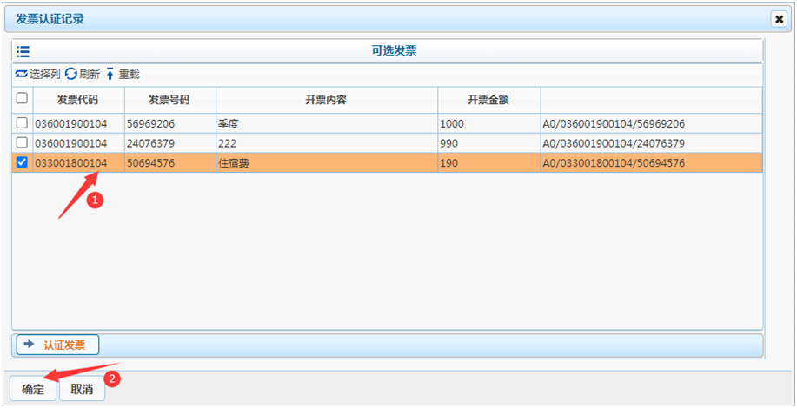Click the 认证发票 button

57,345
